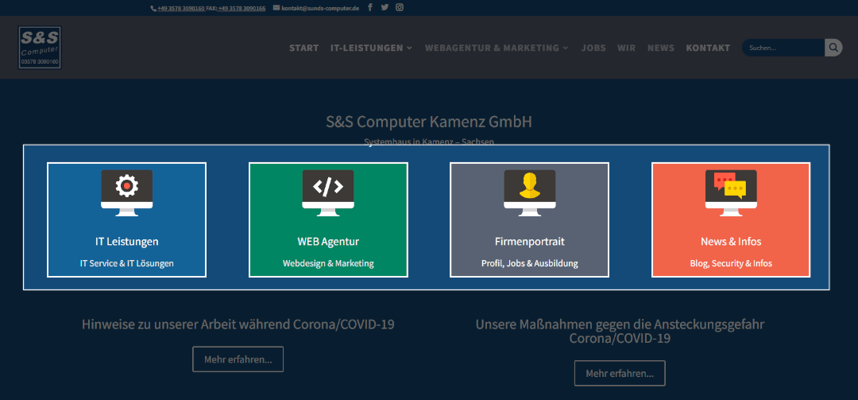This screenshot has width=858, height=400.
Task: Click 'S&S Computer Kamenz GmbH' heading
Action: 429,122
